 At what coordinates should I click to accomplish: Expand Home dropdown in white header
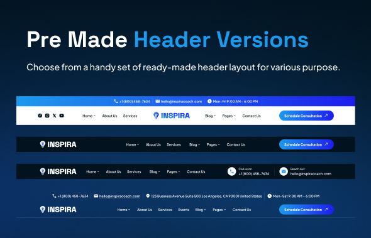[x=89, y=116]
